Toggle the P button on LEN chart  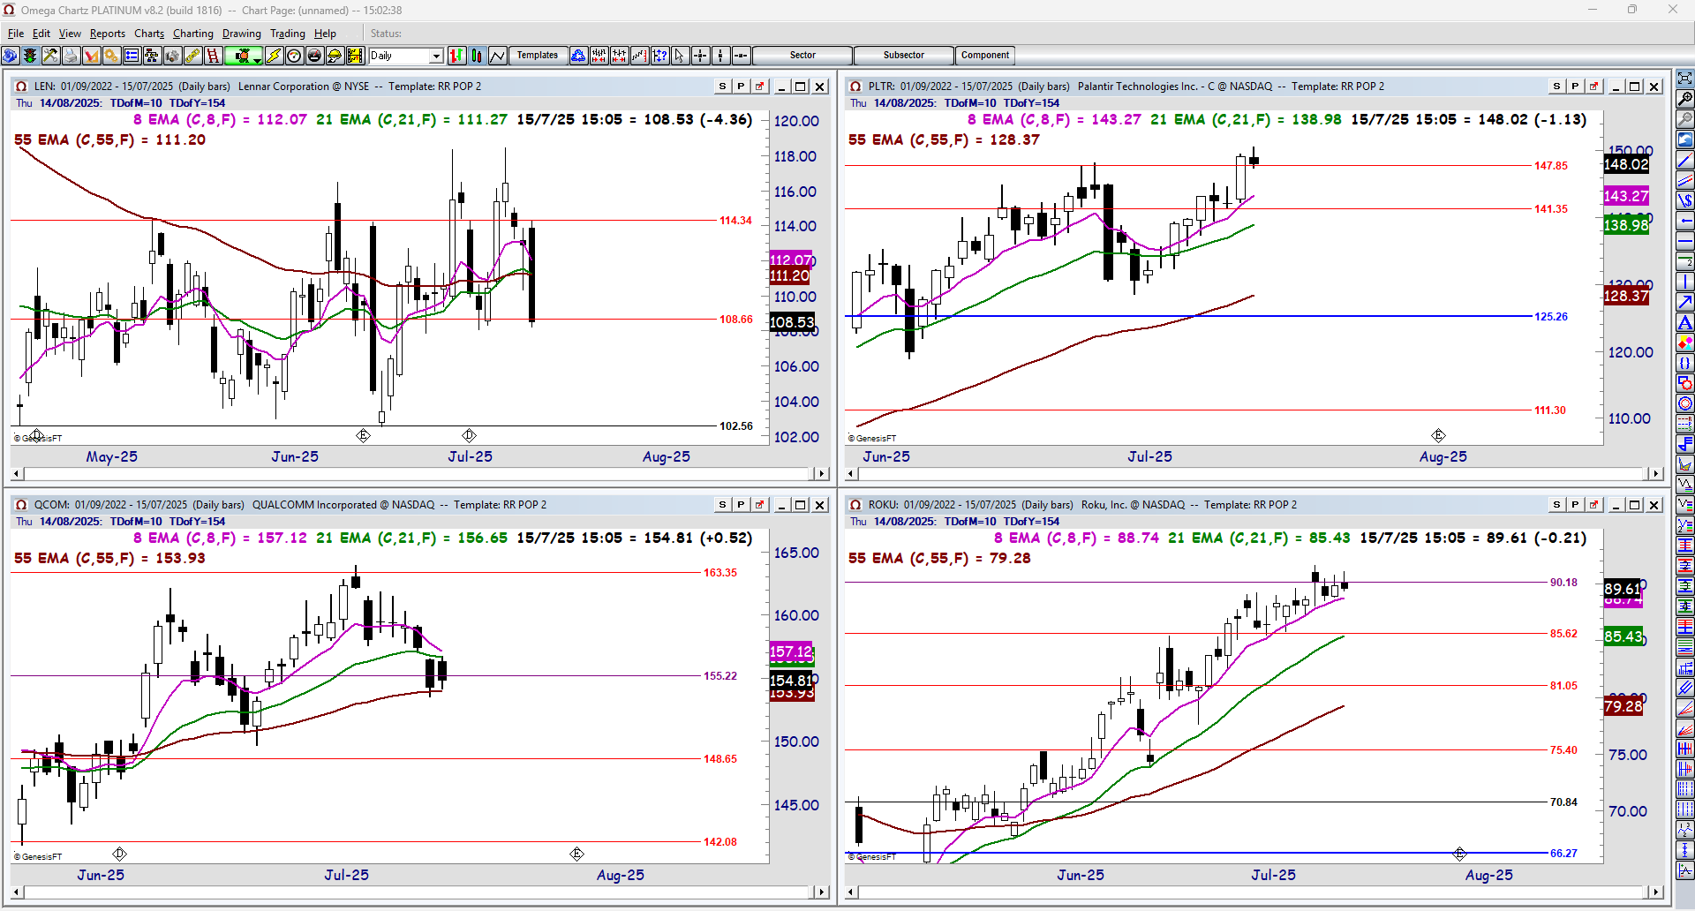[x=741, y=87]
